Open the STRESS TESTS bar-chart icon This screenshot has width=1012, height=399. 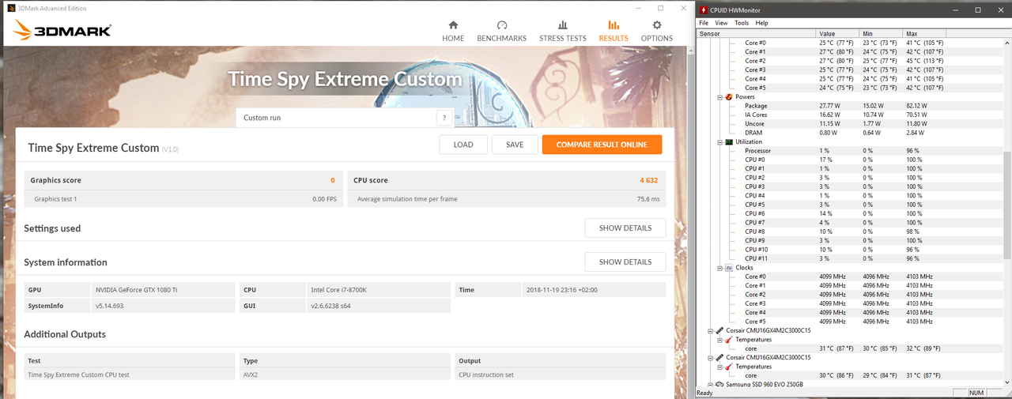tap(562, 24)
